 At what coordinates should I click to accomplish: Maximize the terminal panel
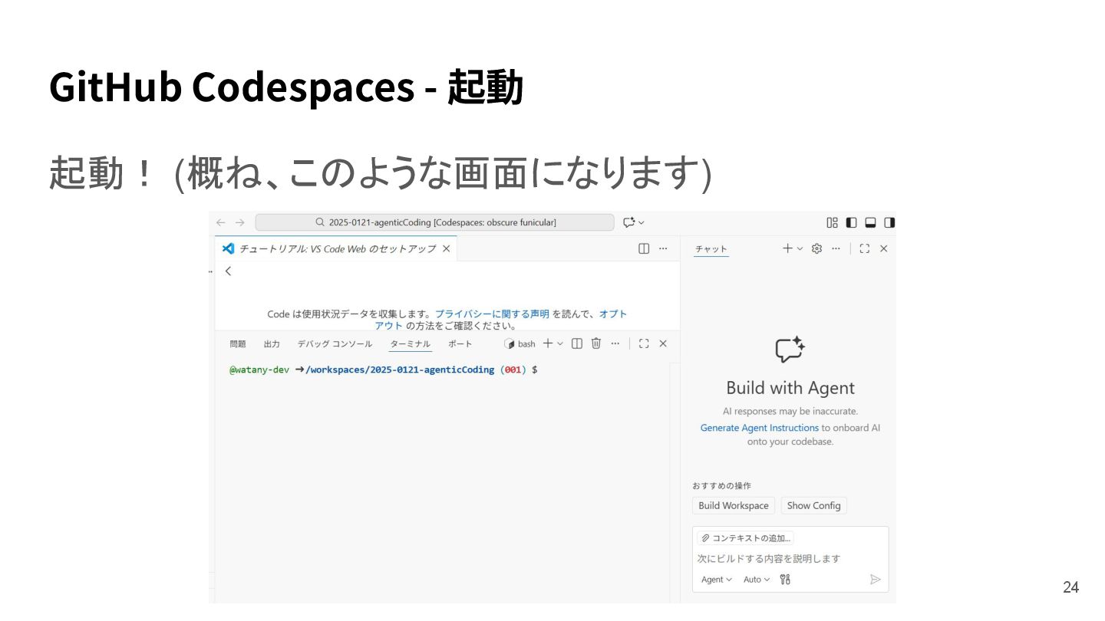tap(644, 343)
